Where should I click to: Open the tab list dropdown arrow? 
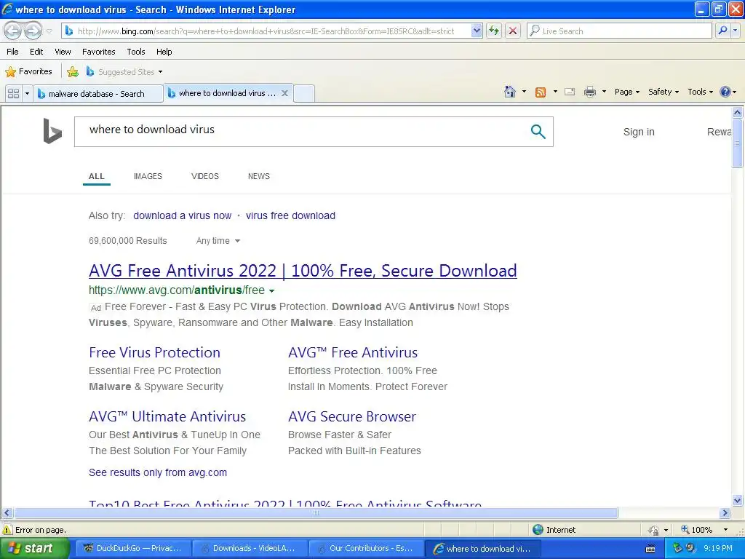click(27, 94)
